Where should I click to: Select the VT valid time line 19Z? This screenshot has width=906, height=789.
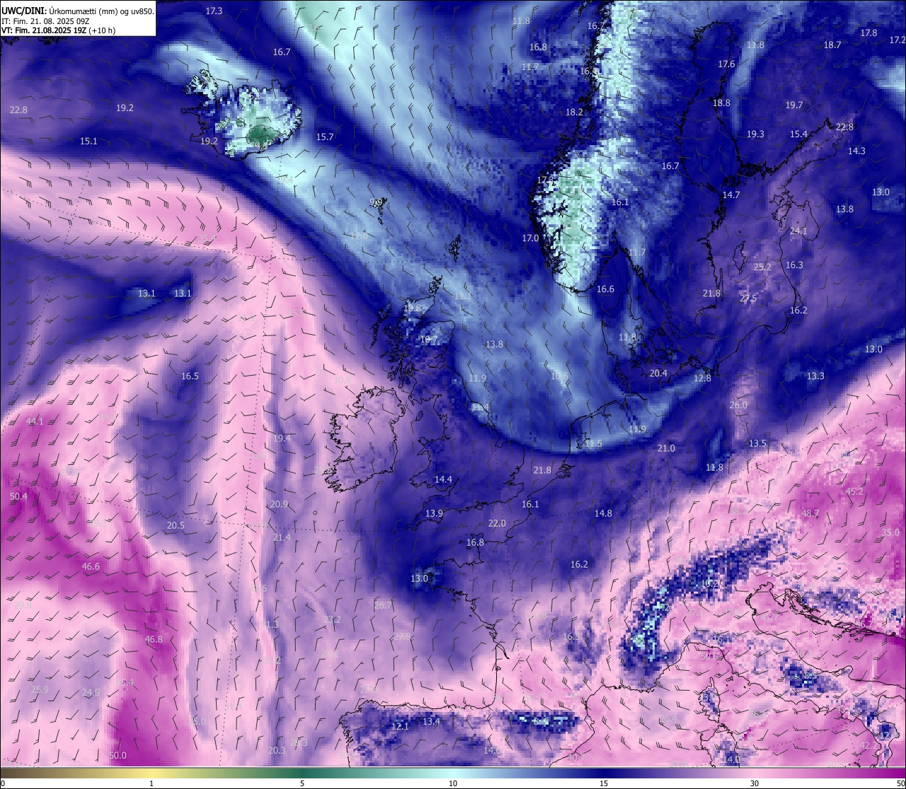pos(59,30)
